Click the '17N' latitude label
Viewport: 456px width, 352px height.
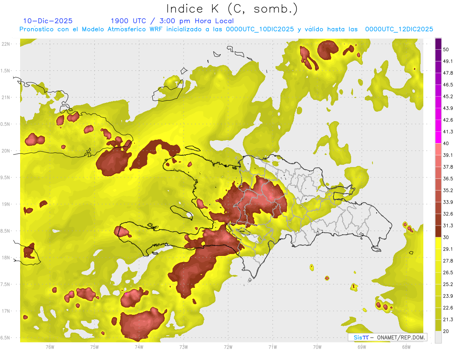pyautogui.click(x=6, y=311)
